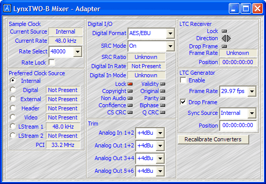Open the Rate Select dropdown
The height and width of the screenshot is (184, 266).
point(77,52)
